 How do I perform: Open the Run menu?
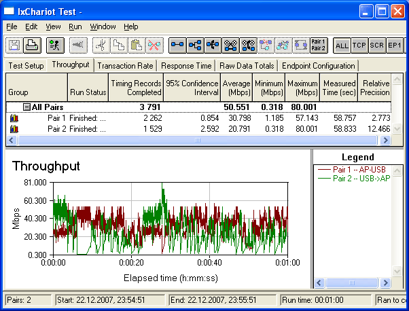75,26
